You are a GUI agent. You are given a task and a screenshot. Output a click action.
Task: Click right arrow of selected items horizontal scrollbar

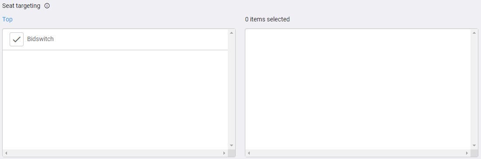[467, 153]
